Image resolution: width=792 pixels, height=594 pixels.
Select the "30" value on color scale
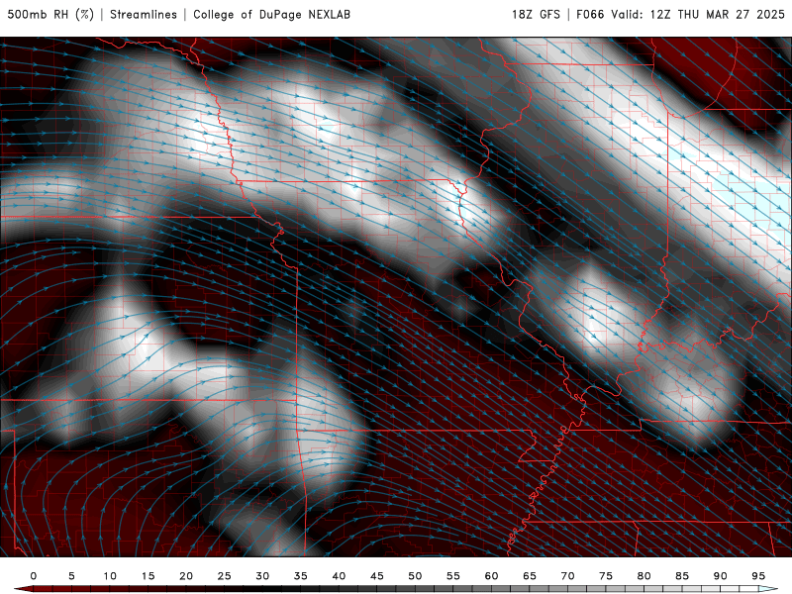click(x=262, y=576)
